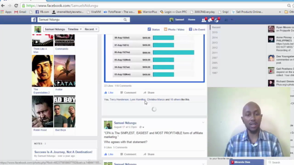The image size is (294, 165).
Task: Open Commando movie link
Action: coord(62,49)
